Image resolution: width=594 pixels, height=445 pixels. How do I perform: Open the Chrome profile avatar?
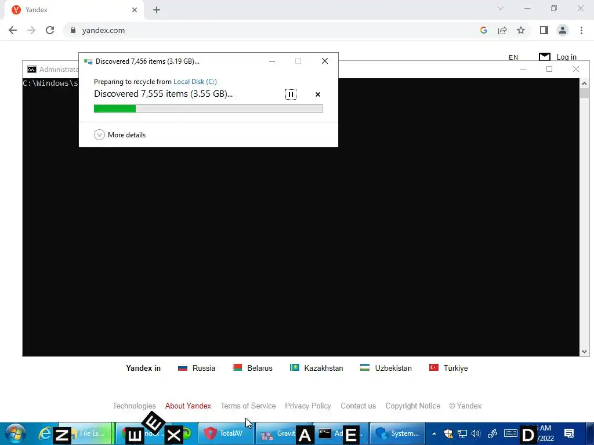click(x=563, y=30)
